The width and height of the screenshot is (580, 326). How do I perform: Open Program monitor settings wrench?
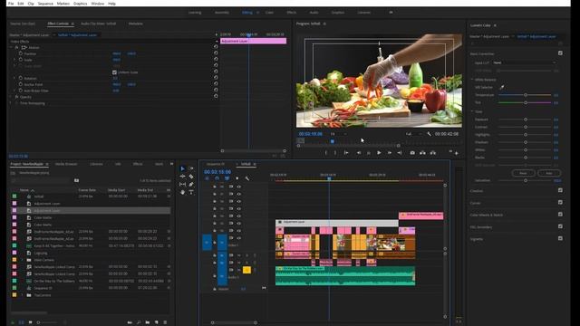coord(429,134)
